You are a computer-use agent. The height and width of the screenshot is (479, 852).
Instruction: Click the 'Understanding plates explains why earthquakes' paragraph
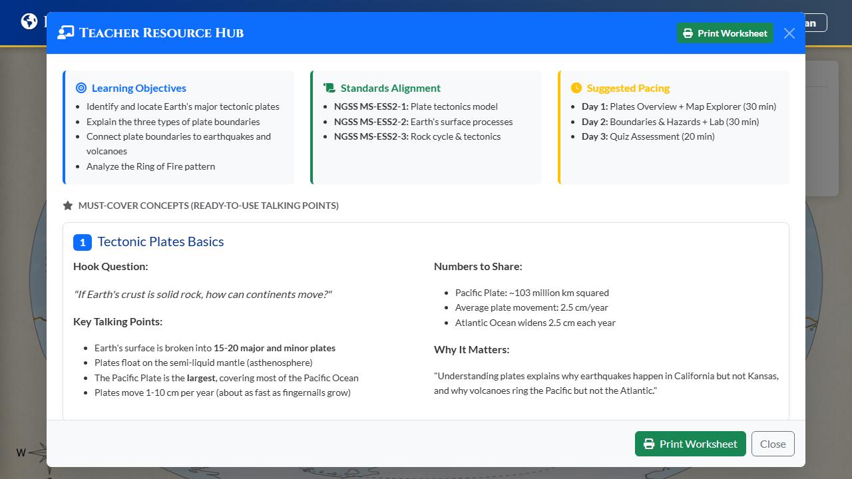click(606, 383)
